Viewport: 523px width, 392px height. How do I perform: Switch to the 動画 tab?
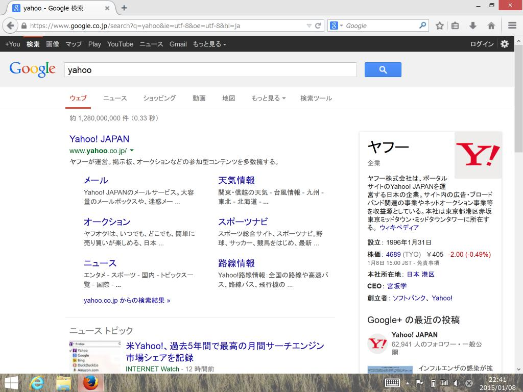pos(199,98)
